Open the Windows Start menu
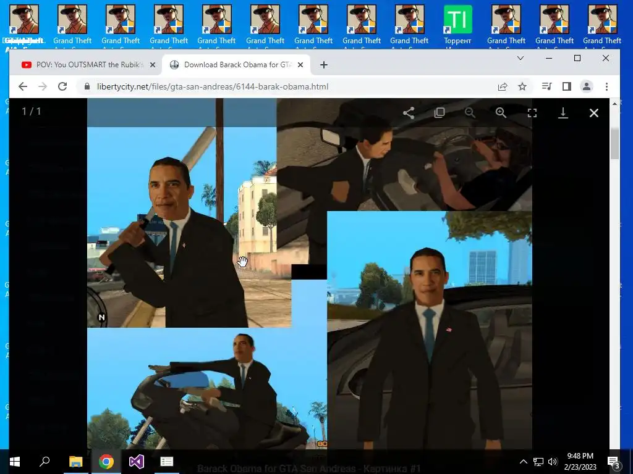 [15, 462]
